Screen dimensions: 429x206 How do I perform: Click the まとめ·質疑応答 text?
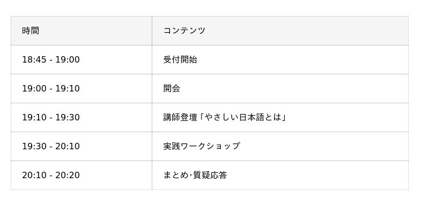195,175
